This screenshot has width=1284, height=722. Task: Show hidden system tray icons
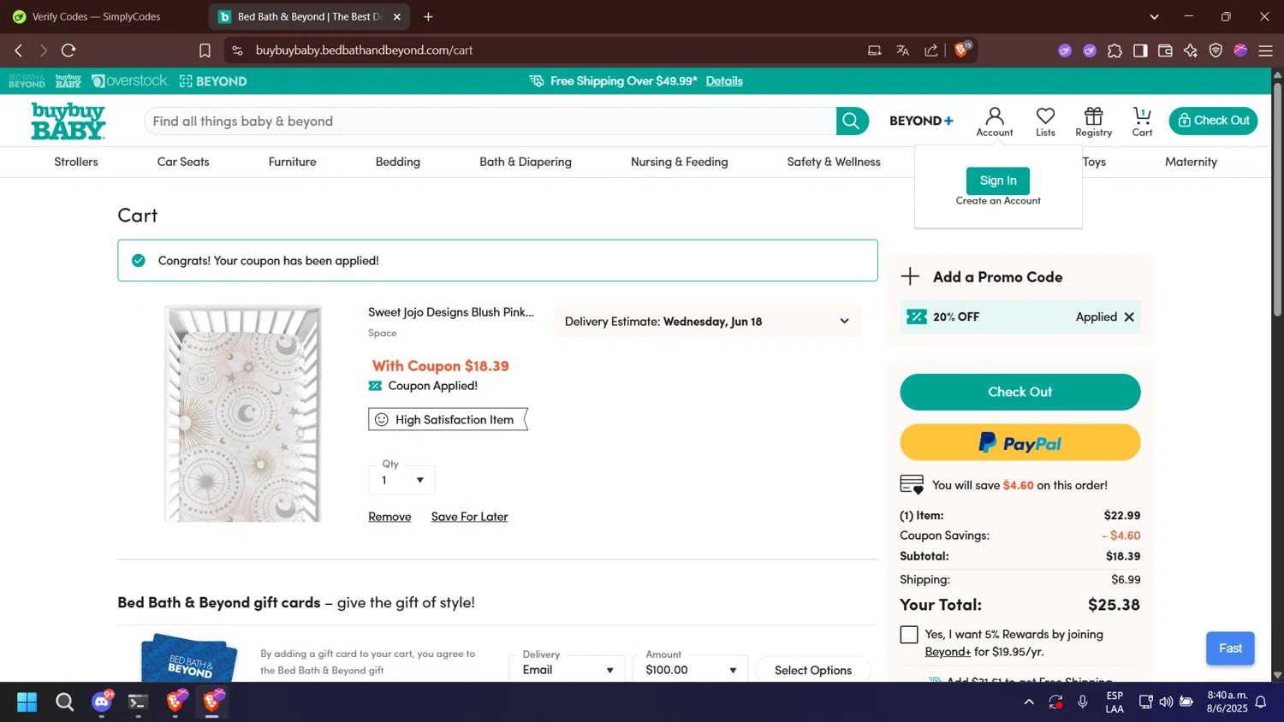tap(1029, 702)
